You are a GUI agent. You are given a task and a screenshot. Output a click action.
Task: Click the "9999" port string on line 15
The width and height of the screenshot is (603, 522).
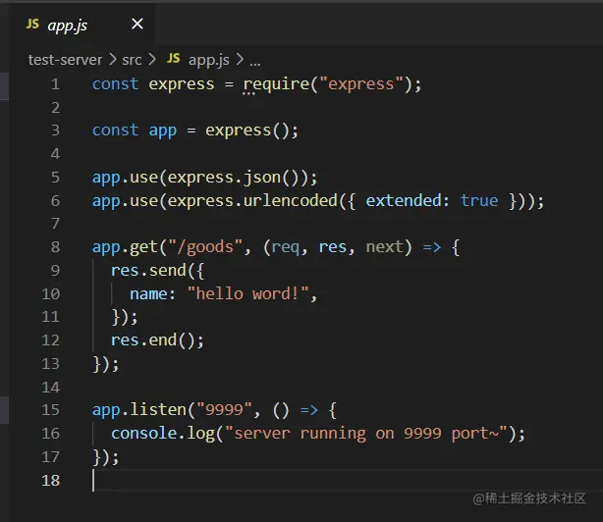coord(224,410)
